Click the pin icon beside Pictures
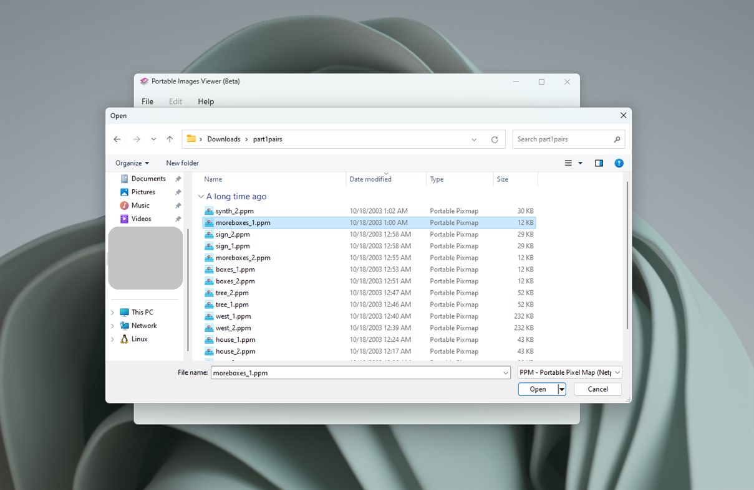 (178, 192)
